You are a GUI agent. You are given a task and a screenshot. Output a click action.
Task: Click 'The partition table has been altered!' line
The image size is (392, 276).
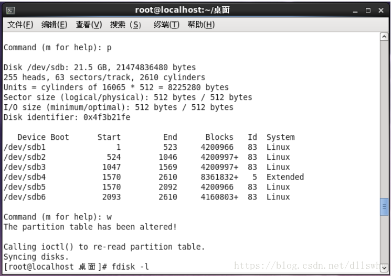point(90,227)
